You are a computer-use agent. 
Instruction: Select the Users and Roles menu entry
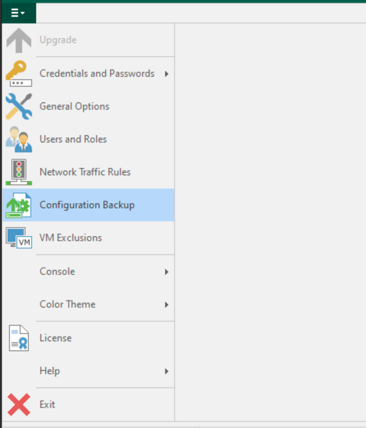[x=88, y=139]
